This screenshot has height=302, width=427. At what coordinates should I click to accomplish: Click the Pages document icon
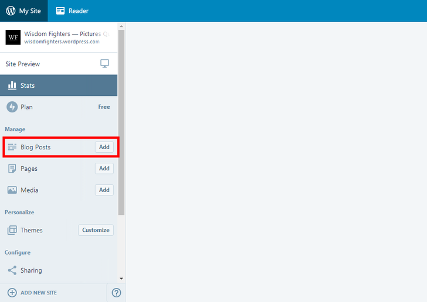click(12, 169)
